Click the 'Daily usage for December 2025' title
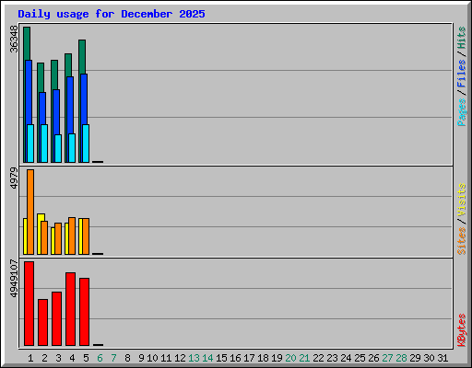Image resolution: width=472 pixels, height=368 pixels. (112, 14)
